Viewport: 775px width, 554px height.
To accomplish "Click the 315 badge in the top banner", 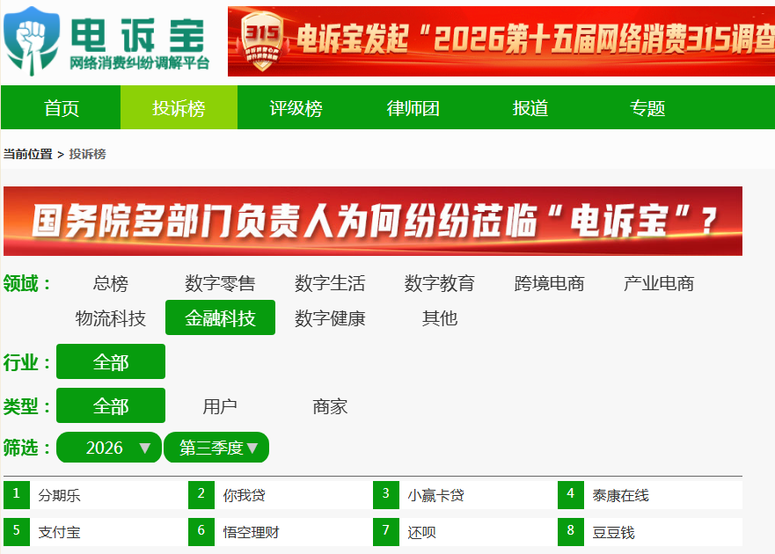I will (262, 41).
